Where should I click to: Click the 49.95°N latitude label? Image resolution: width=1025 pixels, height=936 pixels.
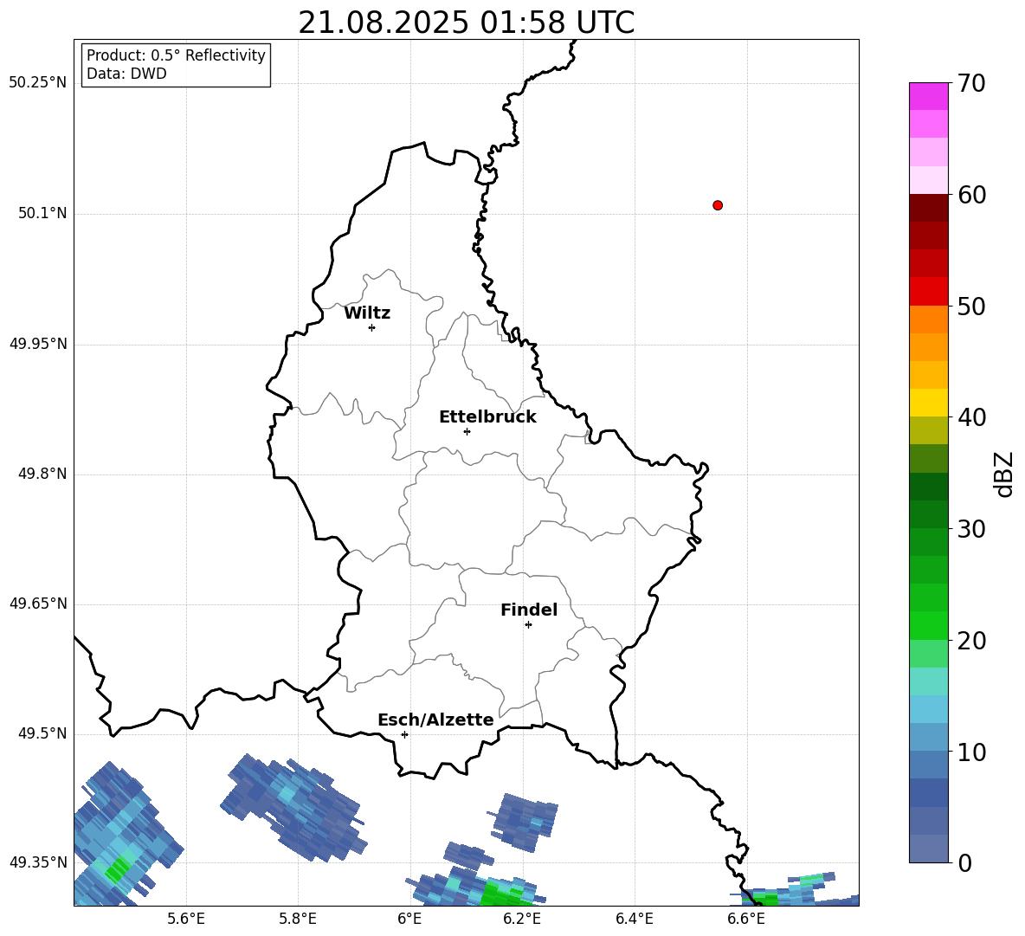point(38,344)
